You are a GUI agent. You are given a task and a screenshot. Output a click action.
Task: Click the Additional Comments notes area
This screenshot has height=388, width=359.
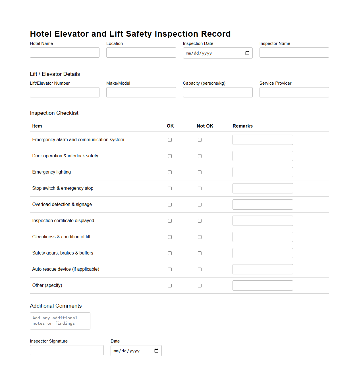coord(60,321)
